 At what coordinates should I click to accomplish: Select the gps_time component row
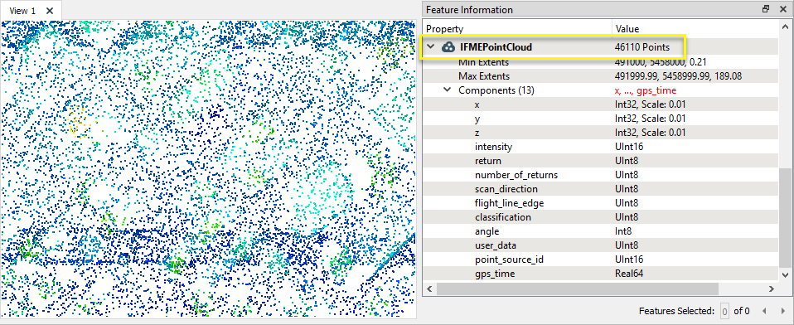click(x=601, y=274)
